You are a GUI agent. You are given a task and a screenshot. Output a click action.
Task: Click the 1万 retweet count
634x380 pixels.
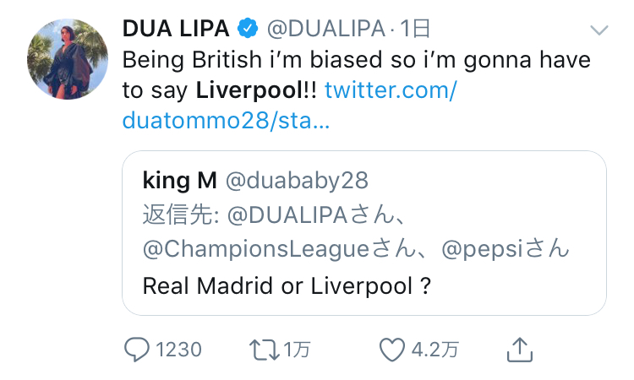click(x=296, y=349)
